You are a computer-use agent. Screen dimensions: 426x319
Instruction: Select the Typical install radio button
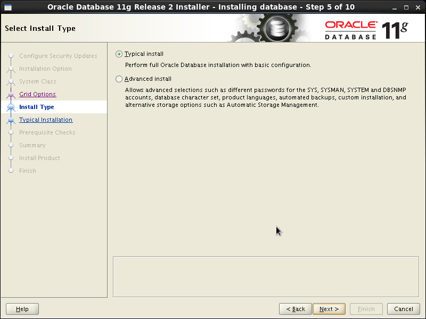click(x=119, y=54)
